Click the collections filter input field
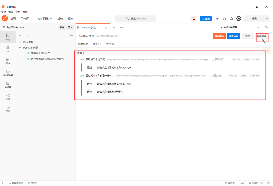 point(46,35)
